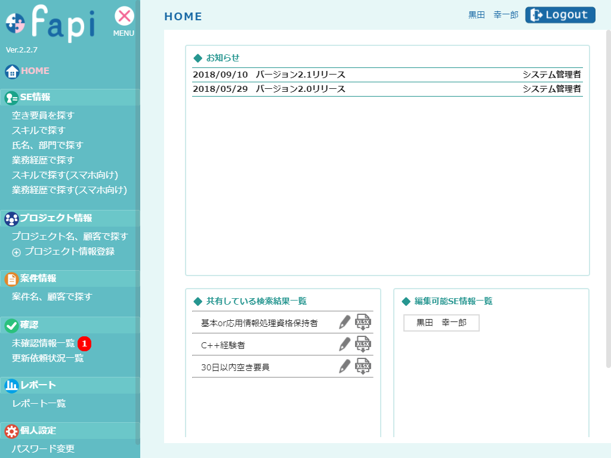611x458 pixels.
Task: Click the HOME house icon in sidebar
Action: pos(12,72)
